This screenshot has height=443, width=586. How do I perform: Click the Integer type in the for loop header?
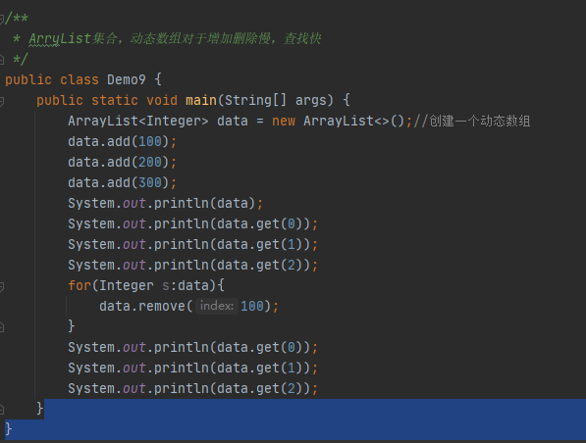tap(127, 285)
